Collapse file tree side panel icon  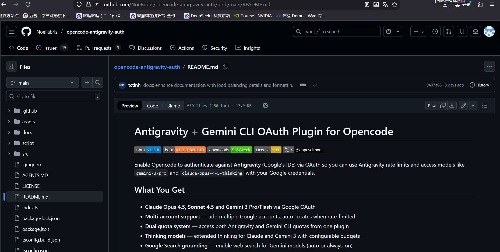12,67
